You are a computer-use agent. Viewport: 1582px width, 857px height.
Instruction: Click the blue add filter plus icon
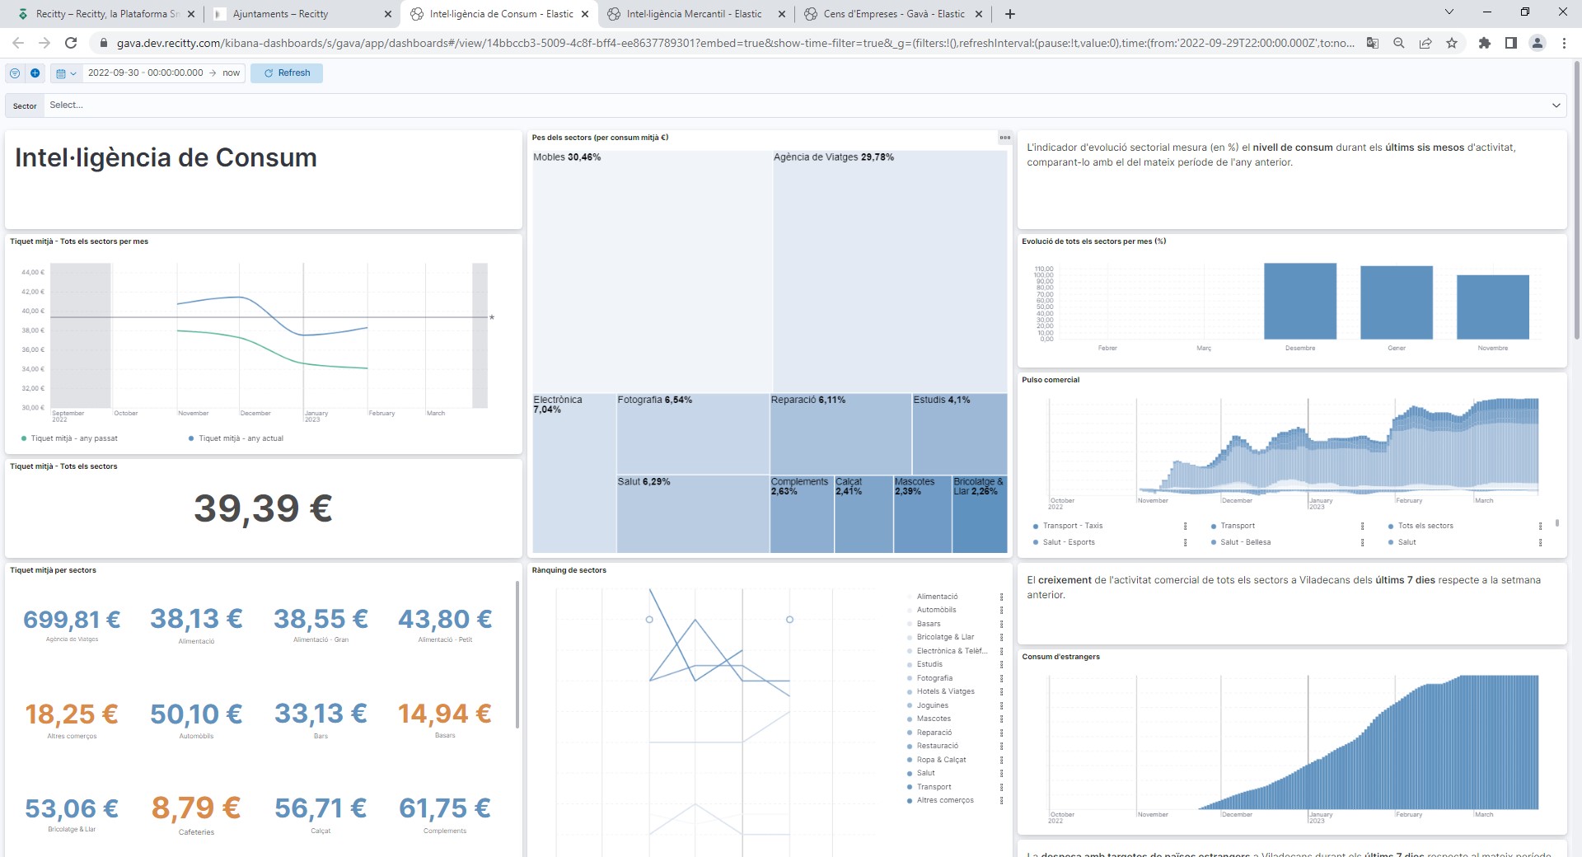click(35, 73)
